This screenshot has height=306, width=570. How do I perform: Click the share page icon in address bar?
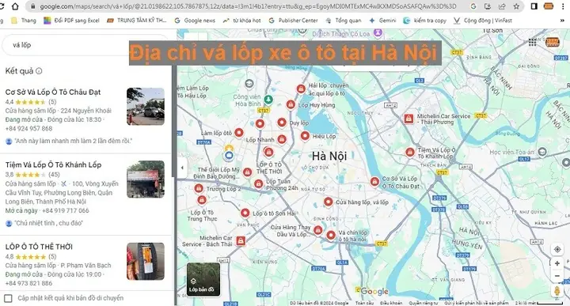tap(502, 6)
